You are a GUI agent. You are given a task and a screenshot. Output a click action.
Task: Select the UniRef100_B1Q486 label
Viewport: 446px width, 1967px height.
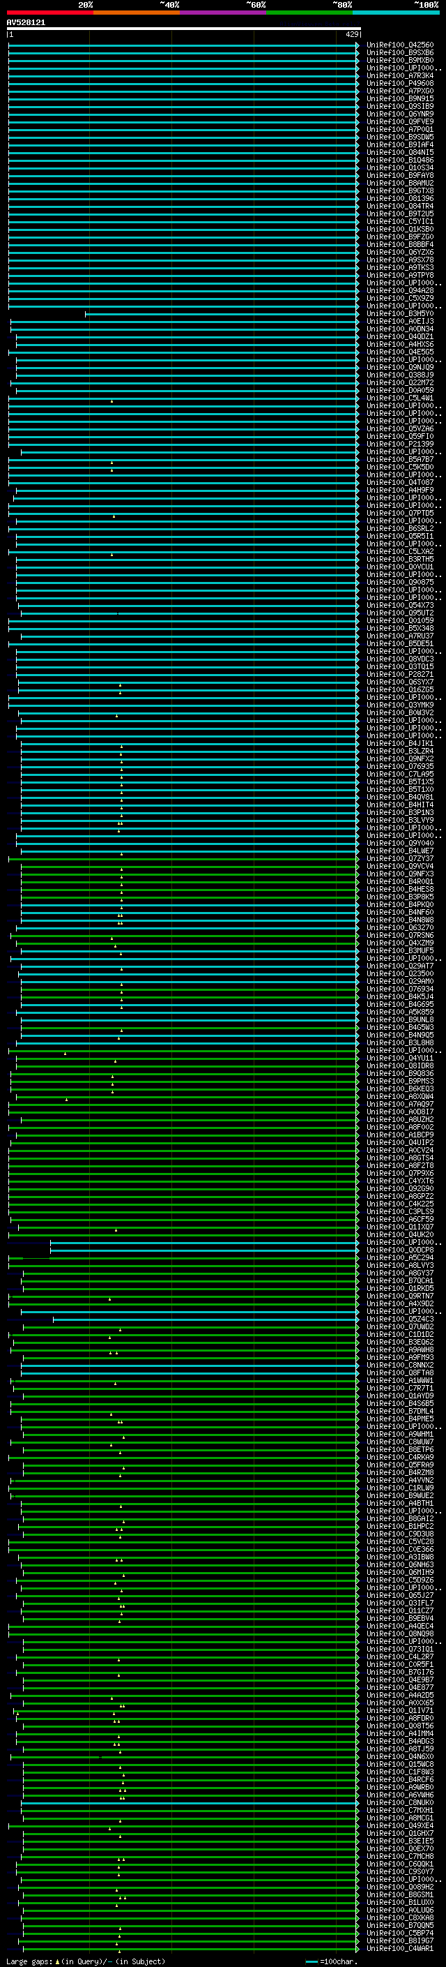[400, 160]
